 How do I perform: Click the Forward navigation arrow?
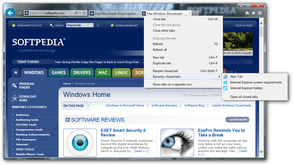click(19, 13)
